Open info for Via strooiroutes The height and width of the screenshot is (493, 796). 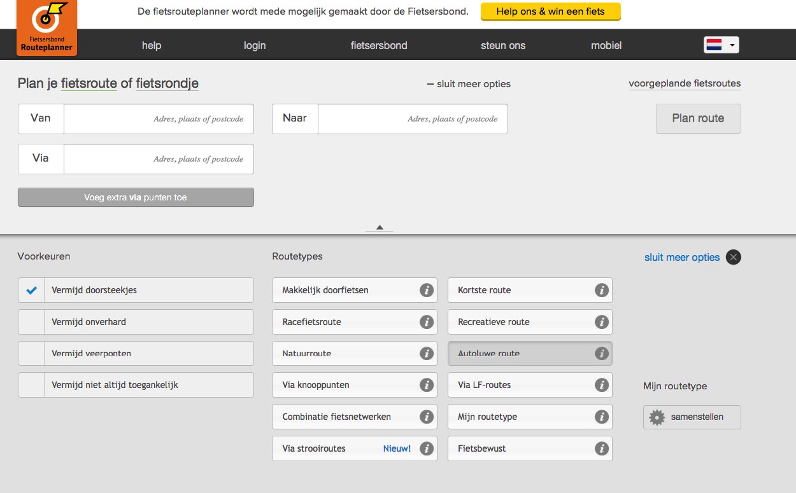426,448
